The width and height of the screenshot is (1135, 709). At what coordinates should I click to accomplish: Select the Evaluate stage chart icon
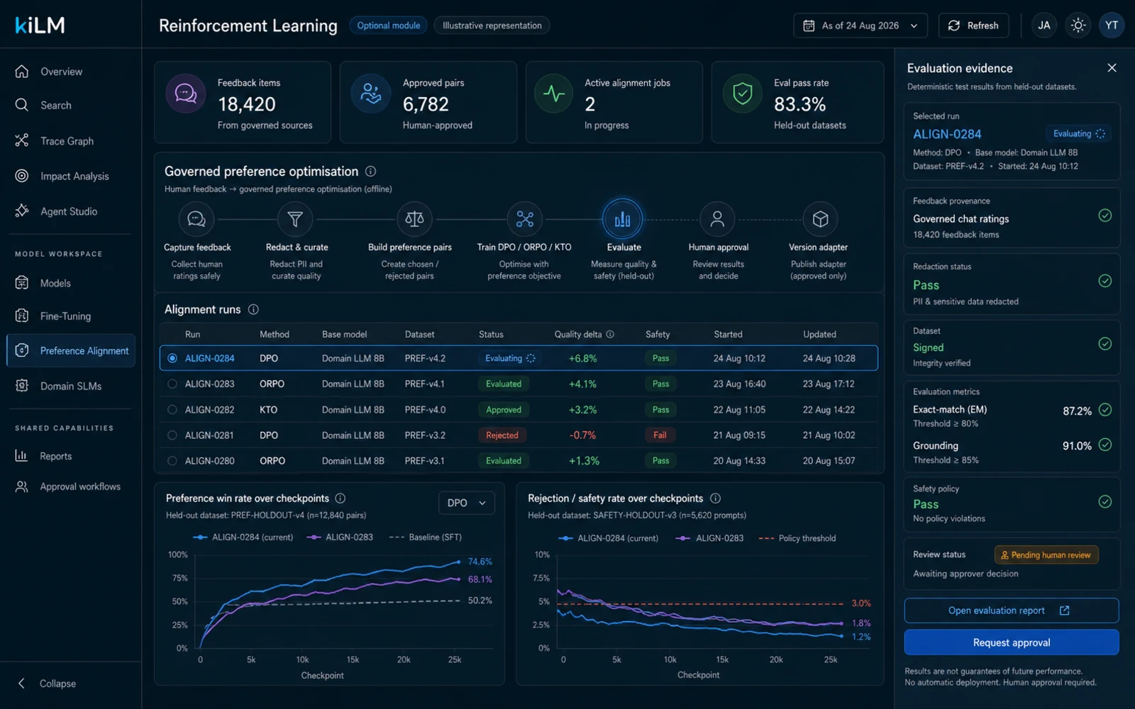click(x=623, y=219)
